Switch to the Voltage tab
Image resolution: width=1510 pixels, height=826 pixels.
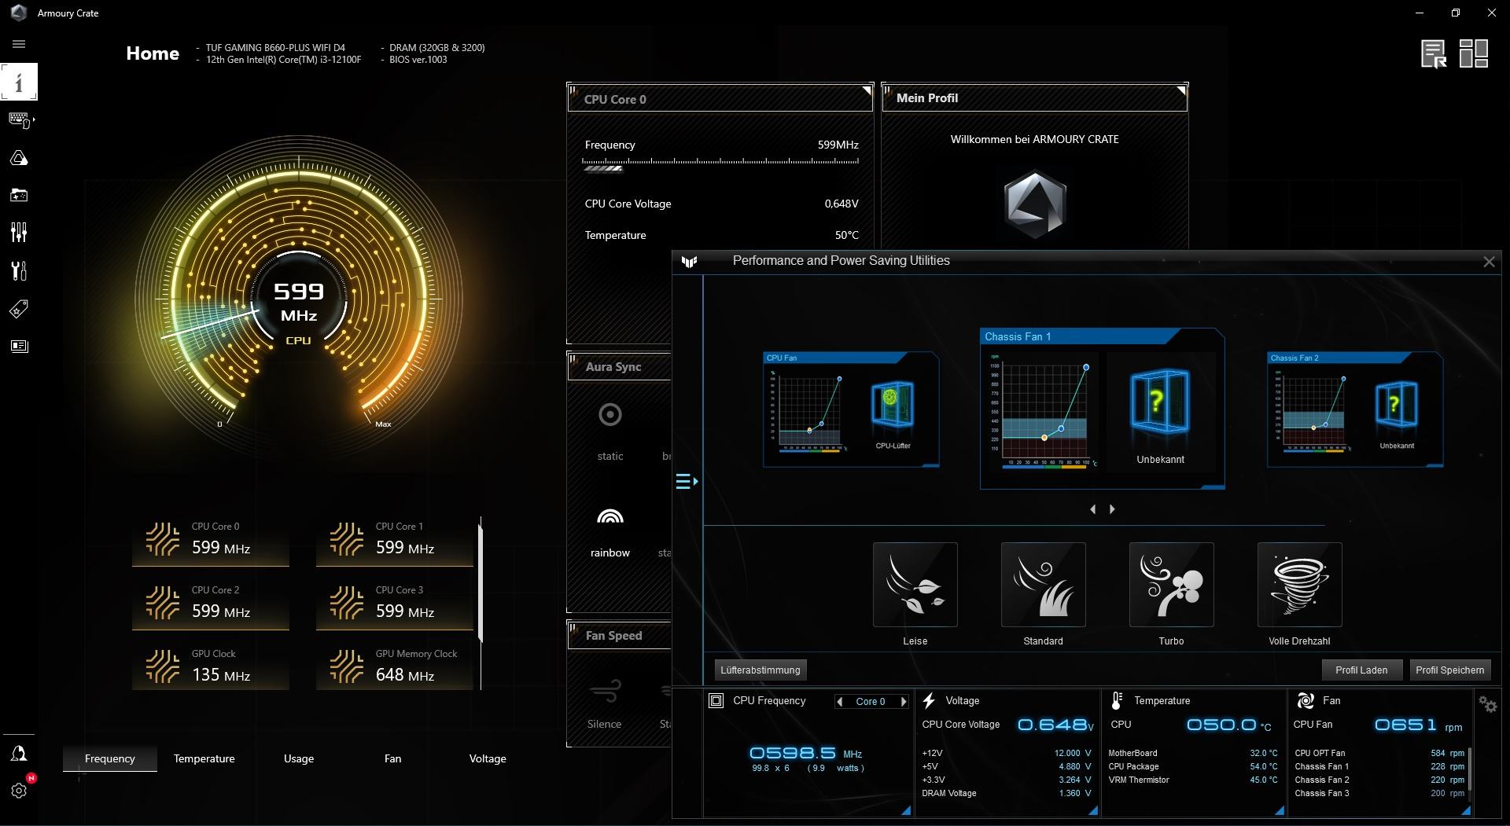(488, 758)
